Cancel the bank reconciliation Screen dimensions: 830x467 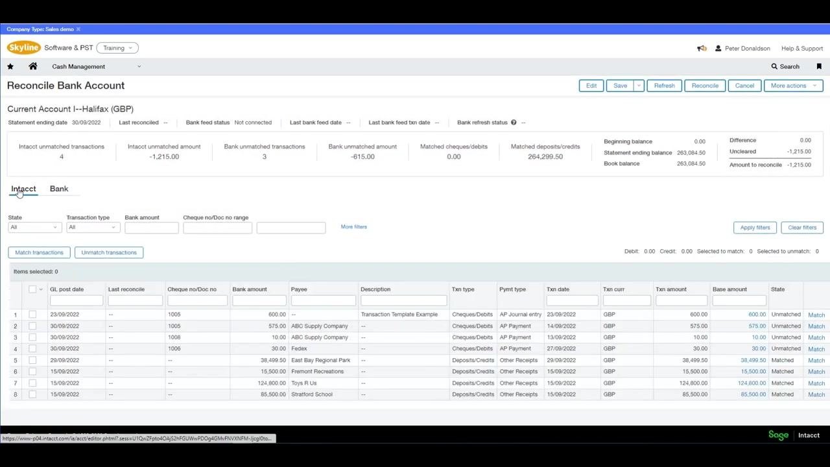point(744,86)
